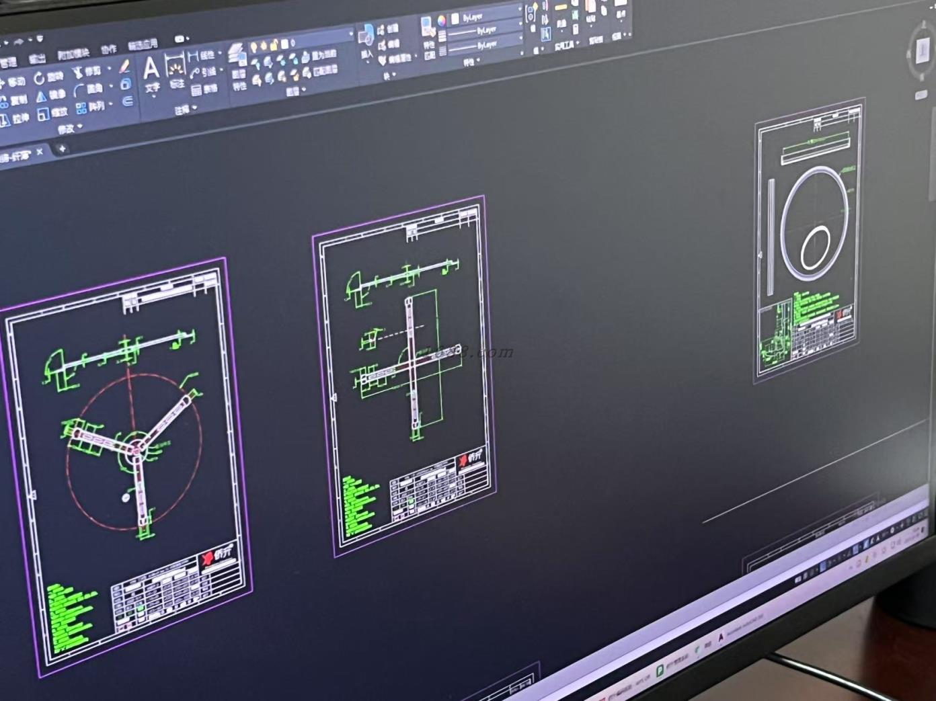Add a new drawing tab with plus
Viewport: 936px width, 701px height.
coord(62,149)
